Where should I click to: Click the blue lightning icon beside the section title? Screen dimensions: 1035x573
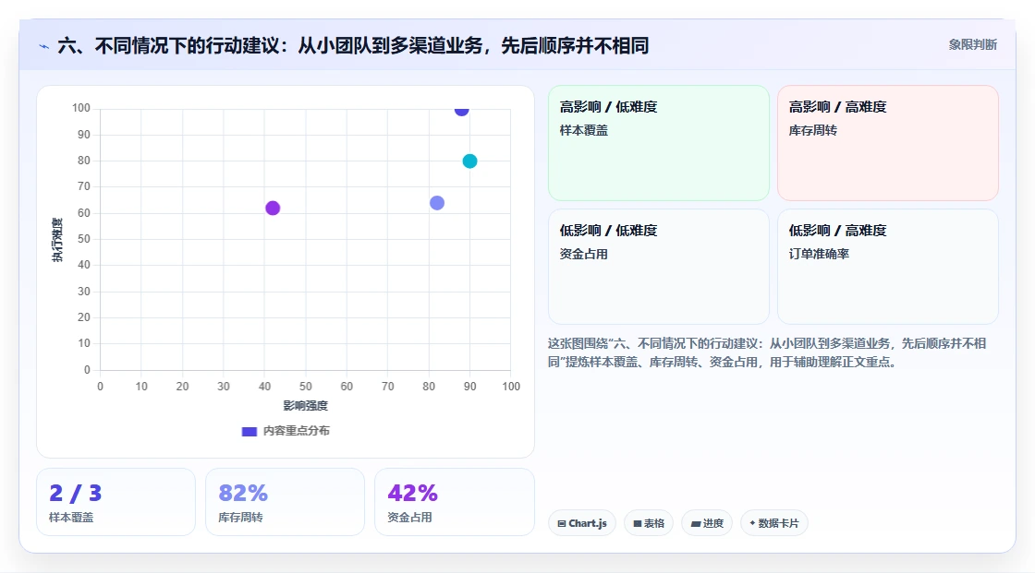44,46
